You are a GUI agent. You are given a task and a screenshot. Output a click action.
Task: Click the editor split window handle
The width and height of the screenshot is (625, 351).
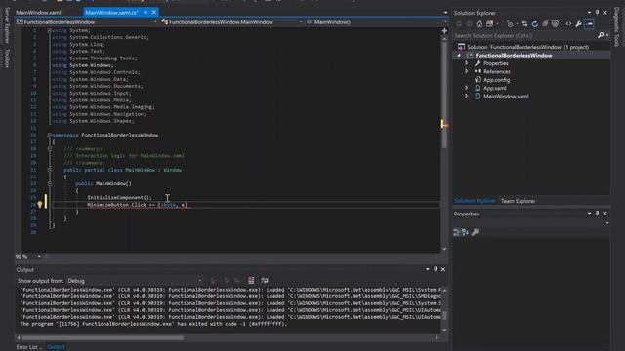(444, 30)
